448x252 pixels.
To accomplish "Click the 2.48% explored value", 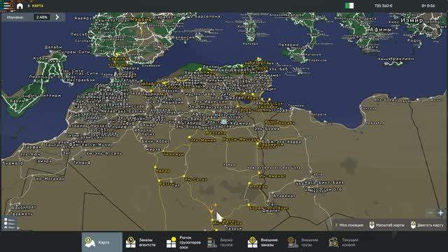I will pyautogui.click(x=42, y=17).
